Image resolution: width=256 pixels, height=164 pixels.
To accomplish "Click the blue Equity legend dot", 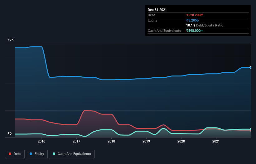I will click(31, 154).
